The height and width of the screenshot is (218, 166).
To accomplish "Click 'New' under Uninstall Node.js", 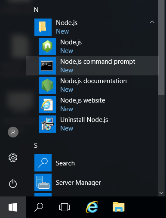I will click(67, 128).
